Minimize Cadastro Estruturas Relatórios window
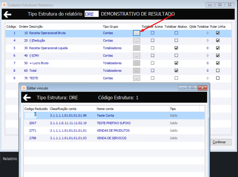Image resolution: width=238 pixels, height=177 pixels. coord(210,5)
